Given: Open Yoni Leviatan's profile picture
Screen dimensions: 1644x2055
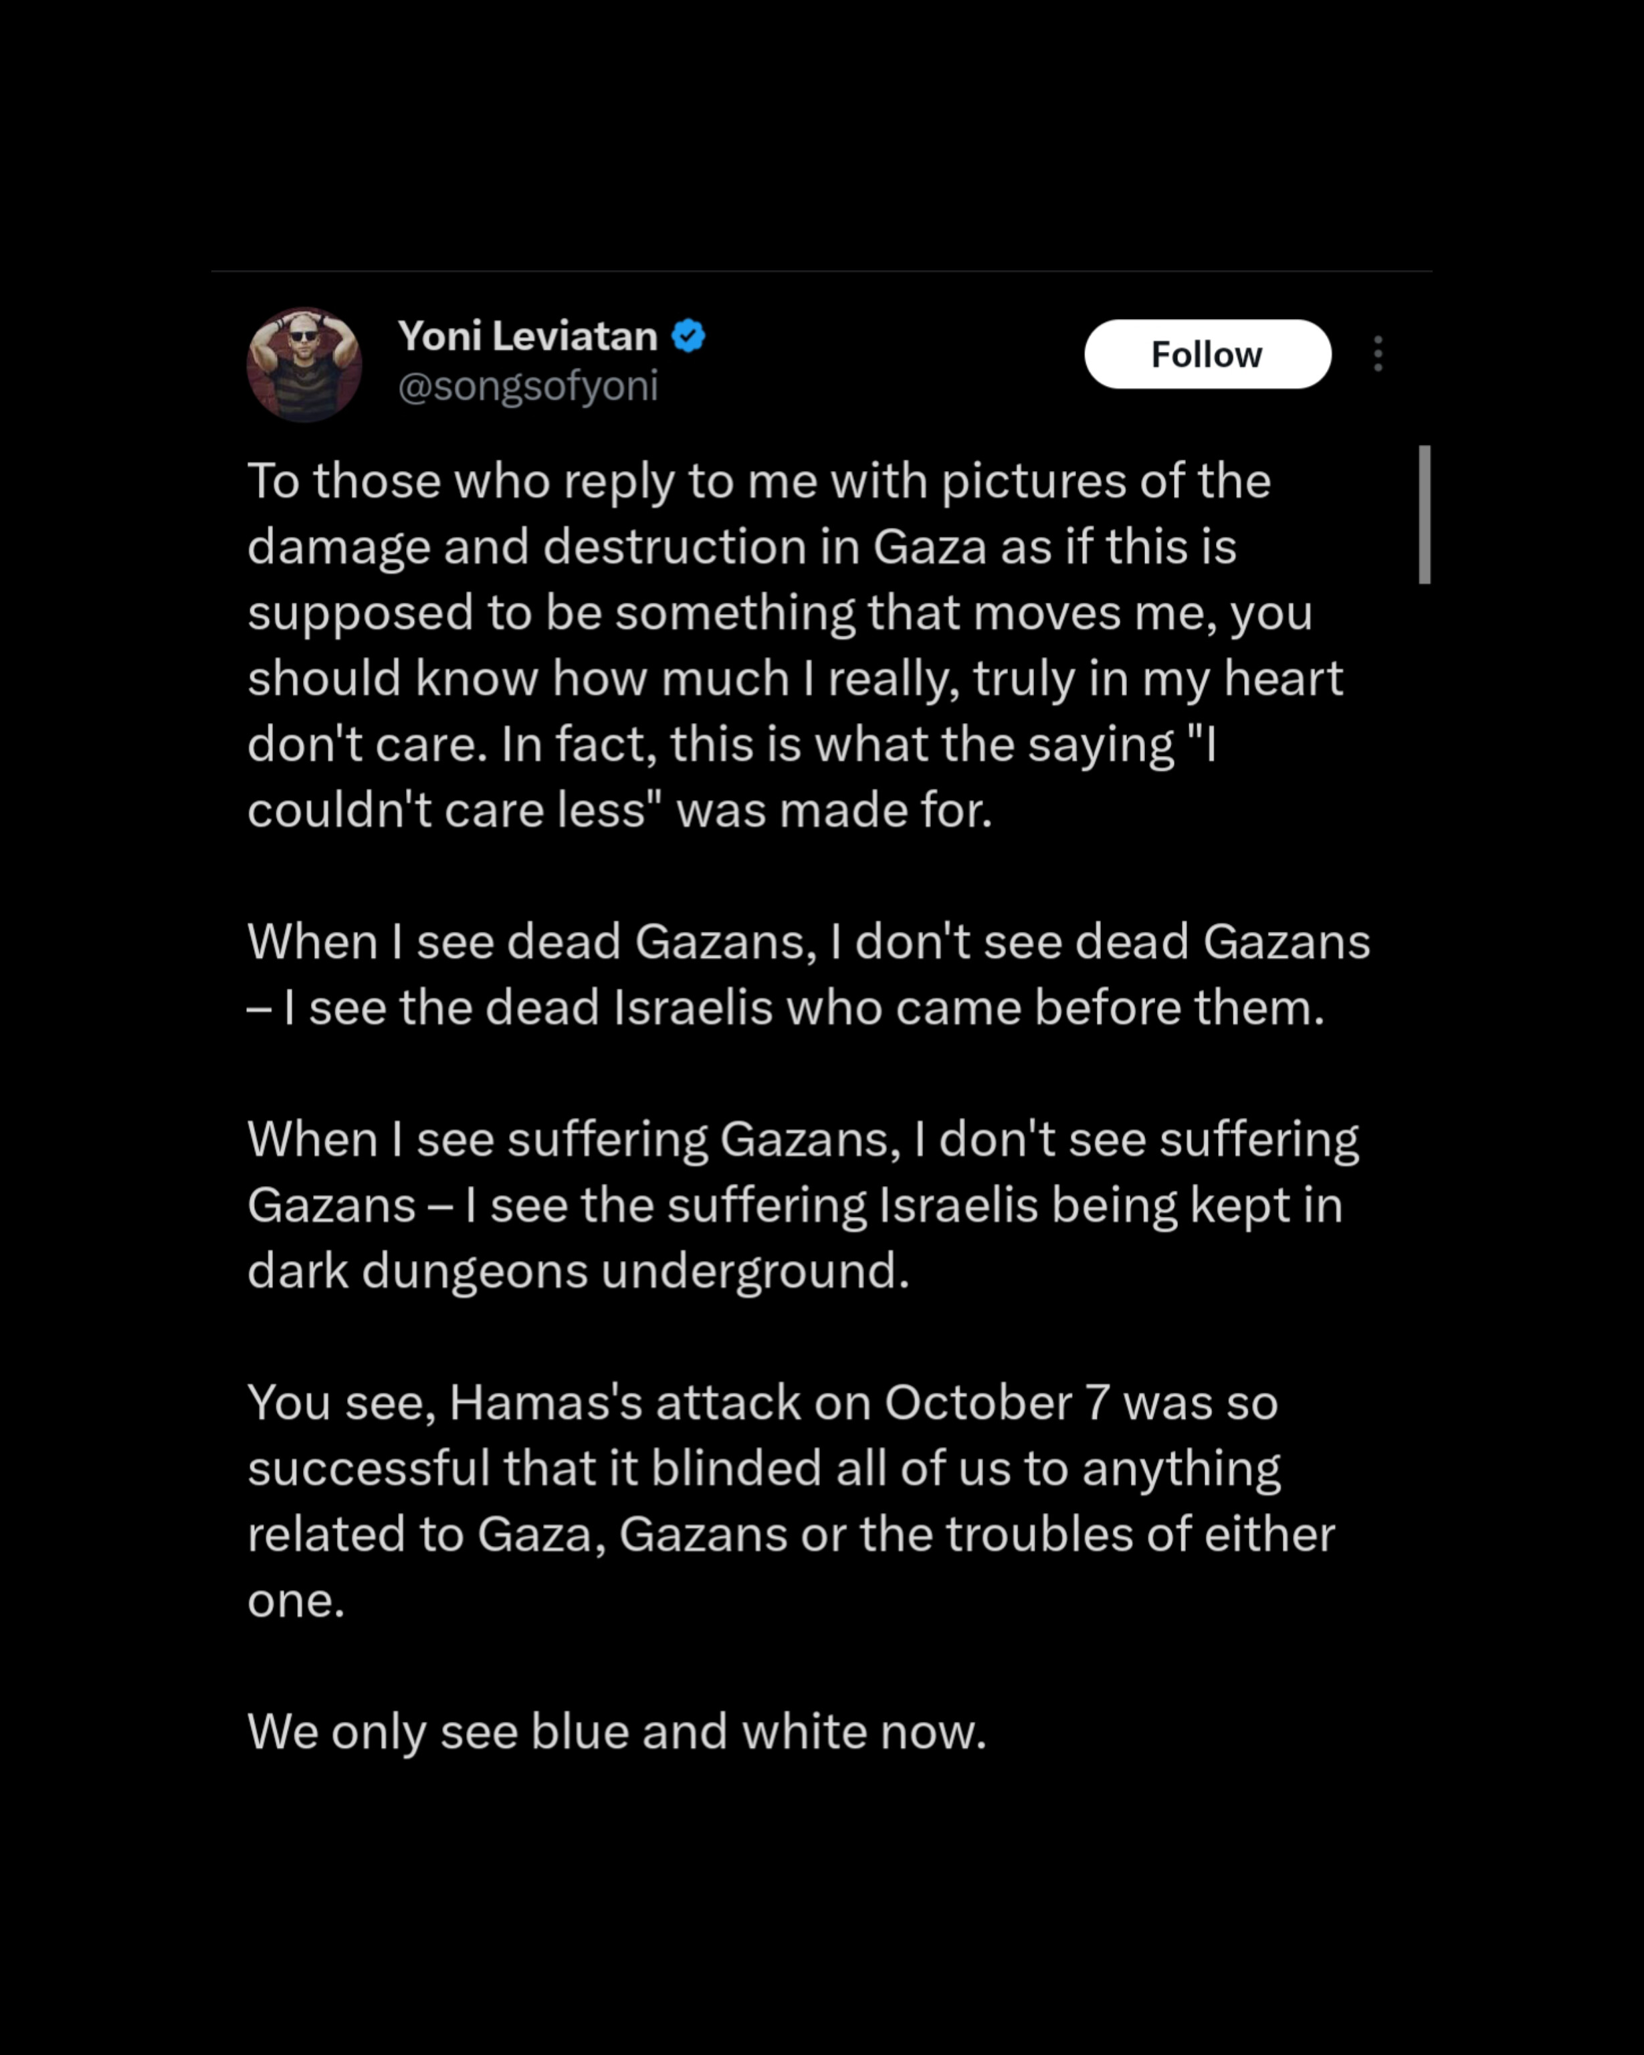Looking at the screenshot, I should pos(304,364).
